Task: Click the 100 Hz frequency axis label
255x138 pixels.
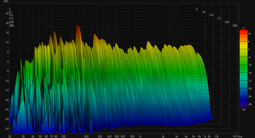Action: point(63,136)
